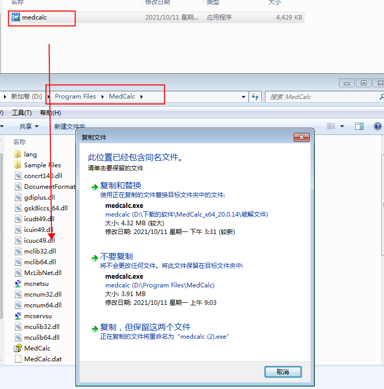Open the explorer help icon
384x389 pixels.
(x=378, y=126)
